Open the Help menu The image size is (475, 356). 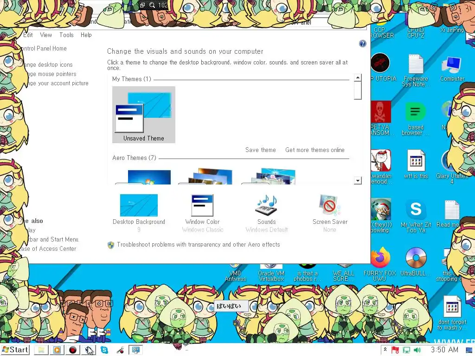click(x=86, y=35)
